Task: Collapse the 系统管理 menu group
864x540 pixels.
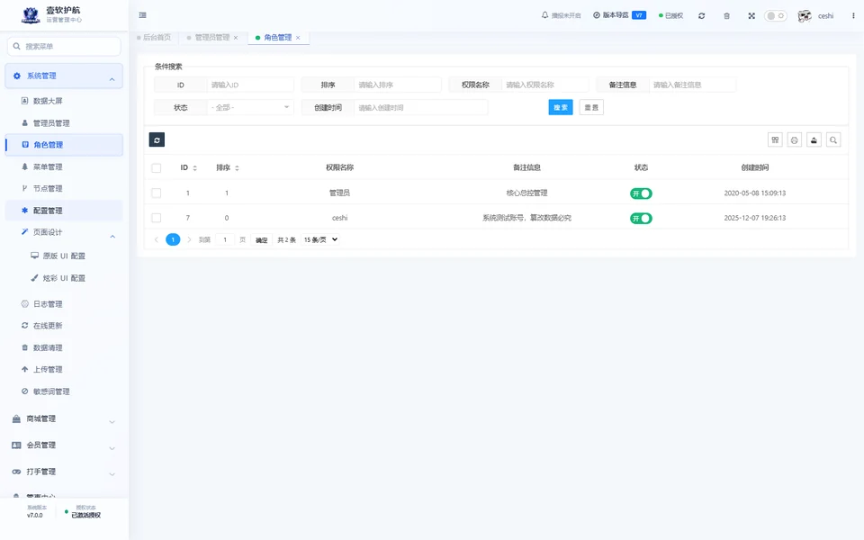Action: (64, 76)
